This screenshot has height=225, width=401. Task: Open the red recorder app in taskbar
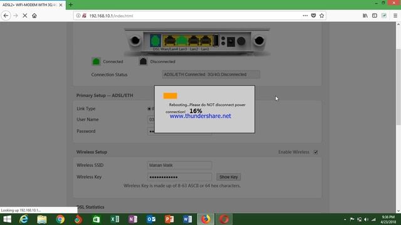click(x=224, y=219)
